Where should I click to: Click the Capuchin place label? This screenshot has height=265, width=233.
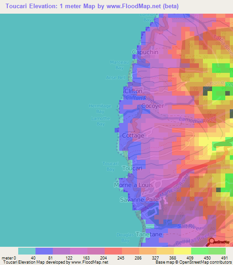(145, 52)
